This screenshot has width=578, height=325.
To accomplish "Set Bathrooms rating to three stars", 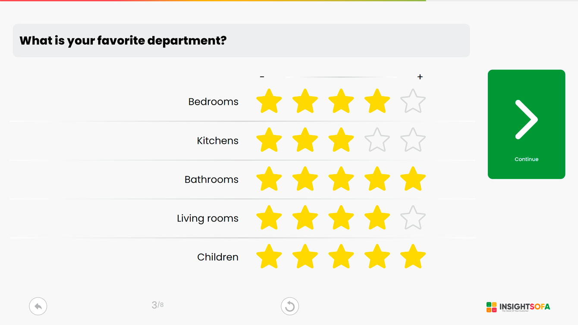I will pyautogui.click(x=341, y=179).
